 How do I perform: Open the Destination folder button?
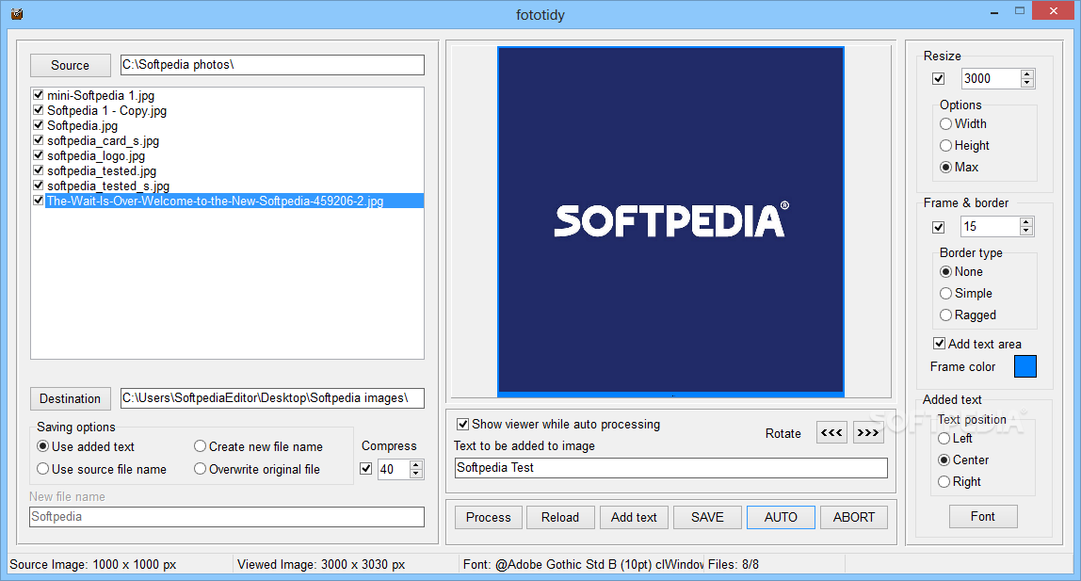click(71, 398)
